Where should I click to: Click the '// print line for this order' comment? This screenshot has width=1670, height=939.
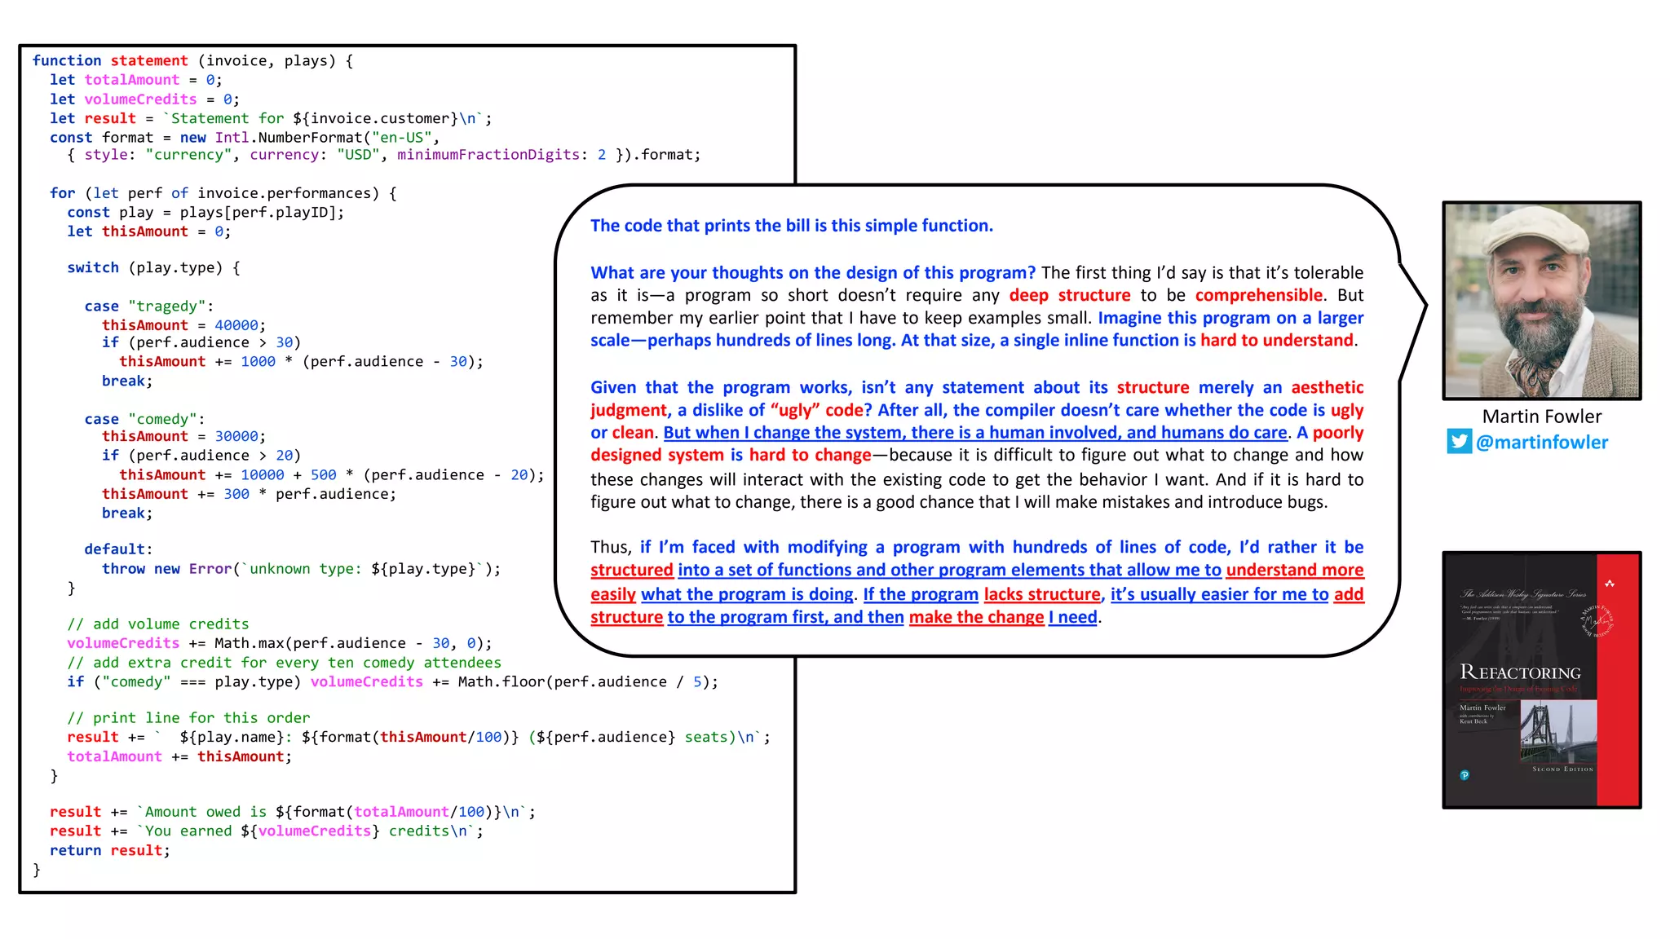tap(188, 718)
